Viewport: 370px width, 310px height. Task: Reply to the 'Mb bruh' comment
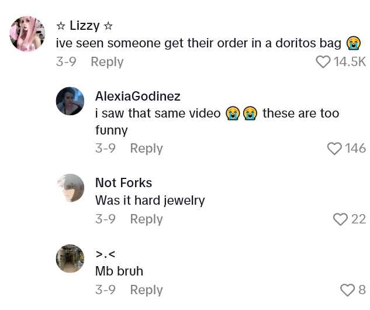[146, 290]
